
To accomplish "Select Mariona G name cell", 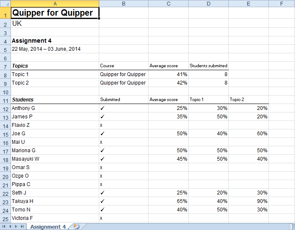I will tap(55, 151).
